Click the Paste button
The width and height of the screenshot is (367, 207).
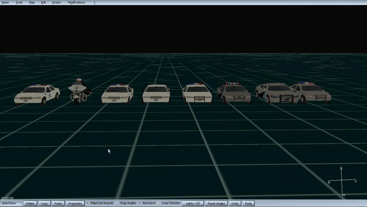coord(58,203)
